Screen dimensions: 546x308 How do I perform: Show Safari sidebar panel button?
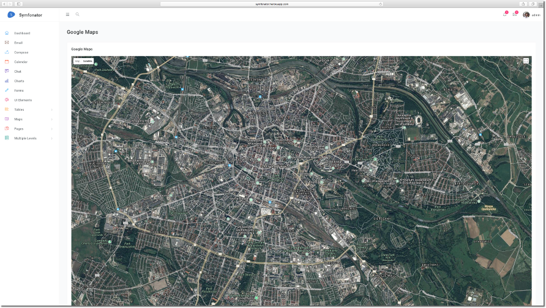click(18, 4)
